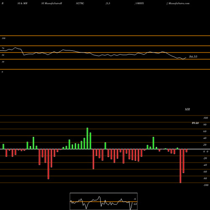Click the SMHX symbol label in header
This screenshot has height=210, width=210.
point(140,3)
